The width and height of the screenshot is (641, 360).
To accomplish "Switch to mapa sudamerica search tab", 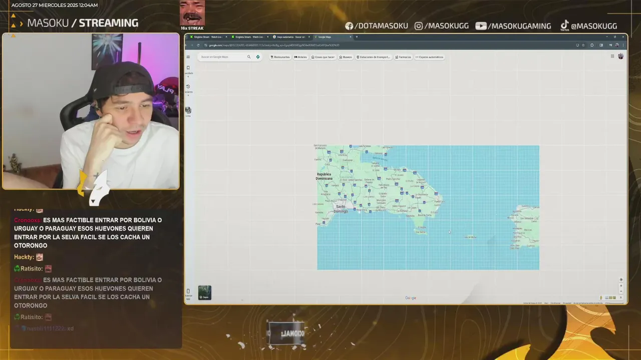I will point(291,37).
